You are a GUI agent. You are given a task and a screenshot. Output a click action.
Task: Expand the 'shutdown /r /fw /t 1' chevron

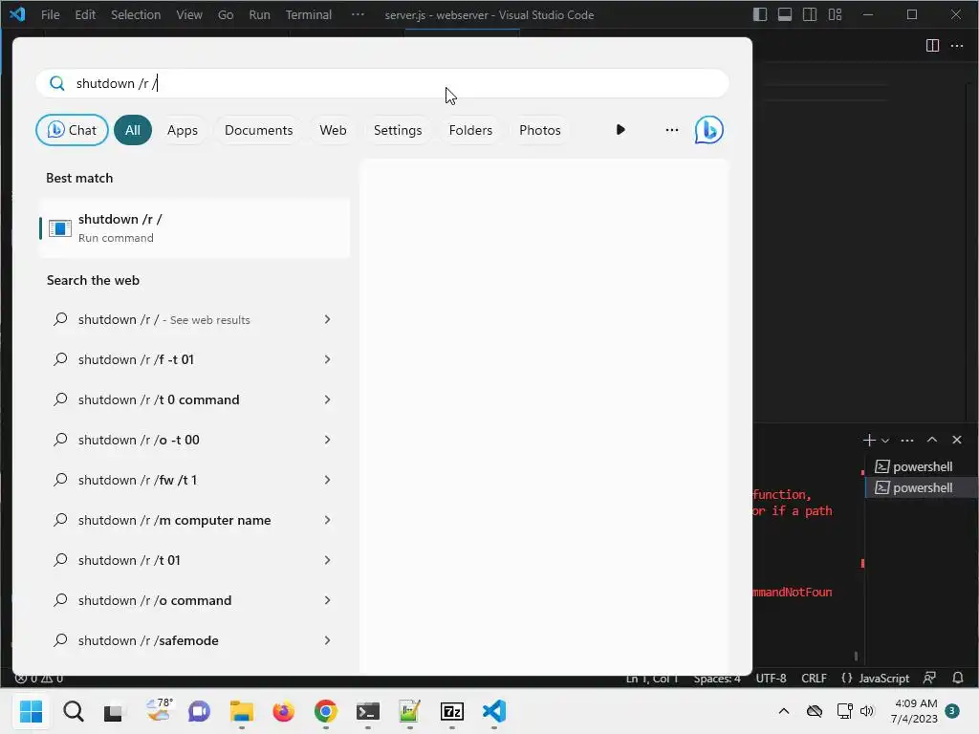(x=327, y=480)
